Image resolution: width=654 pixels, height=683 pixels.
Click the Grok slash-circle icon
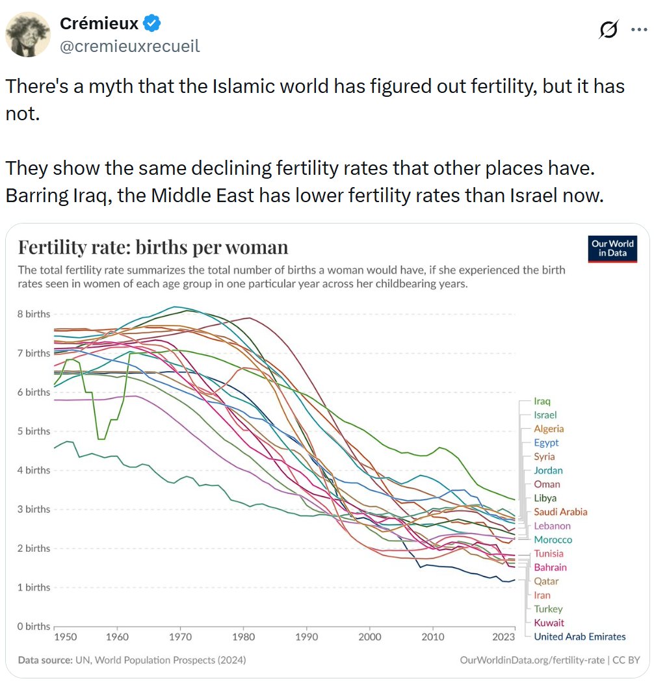pyautogui.click(x=608, y=30)
